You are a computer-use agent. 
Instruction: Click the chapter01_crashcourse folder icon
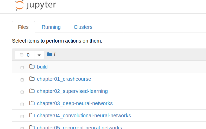click(x=32, y=79)
